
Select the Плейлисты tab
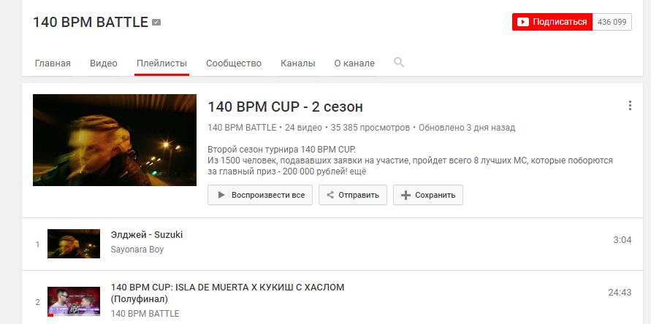pos(161,63)
